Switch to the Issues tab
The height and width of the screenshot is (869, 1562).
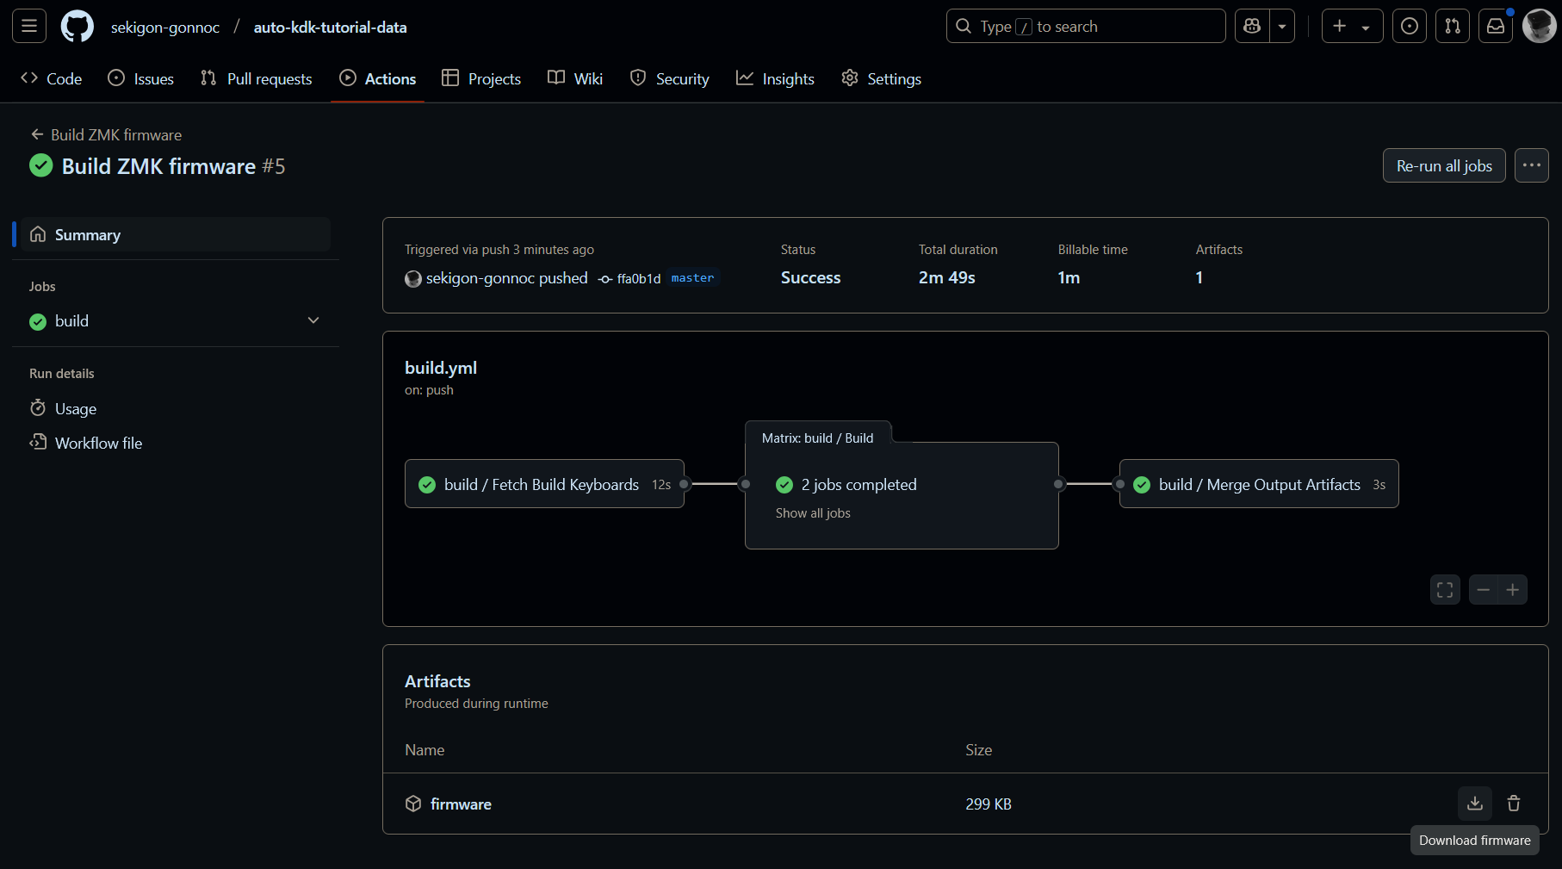141,78
